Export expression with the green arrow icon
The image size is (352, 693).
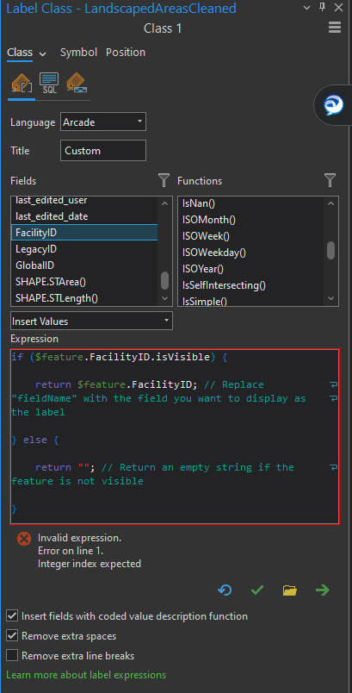(323, 590)
